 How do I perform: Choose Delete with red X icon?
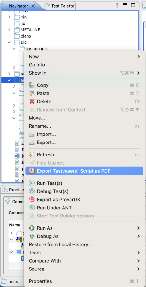(x=84, y=101)
